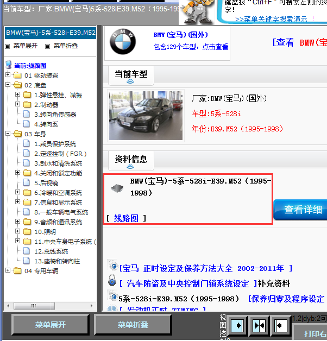
Task: Click the icon before 宝马 正时设定 link
Action: (x=113, y=266)
